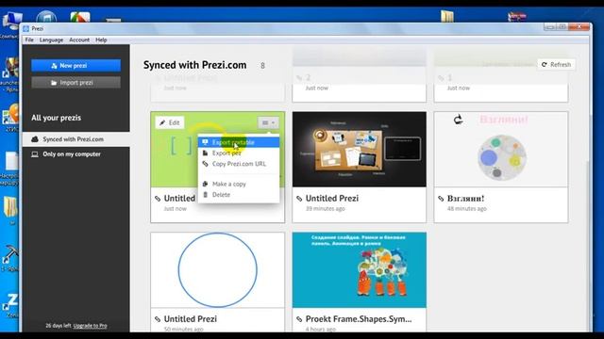Image resolution: width=604 pixels, height=339 pixels.
Task: Click the New prezi button
Action: point(75,66)
